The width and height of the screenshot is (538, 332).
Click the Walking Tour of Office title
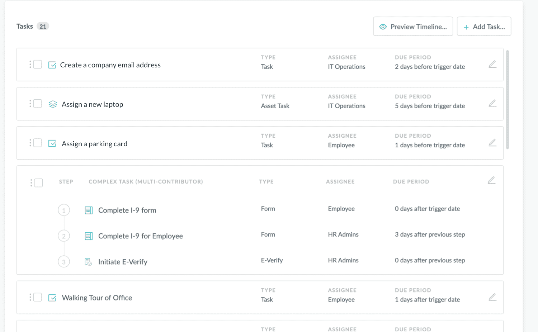click(97, 298)
